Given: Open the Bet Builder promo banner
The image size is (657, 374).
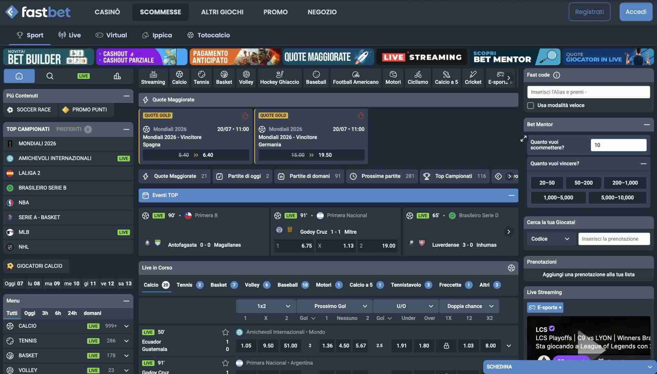Looking at the screenshot, I should tap(48, 57).
